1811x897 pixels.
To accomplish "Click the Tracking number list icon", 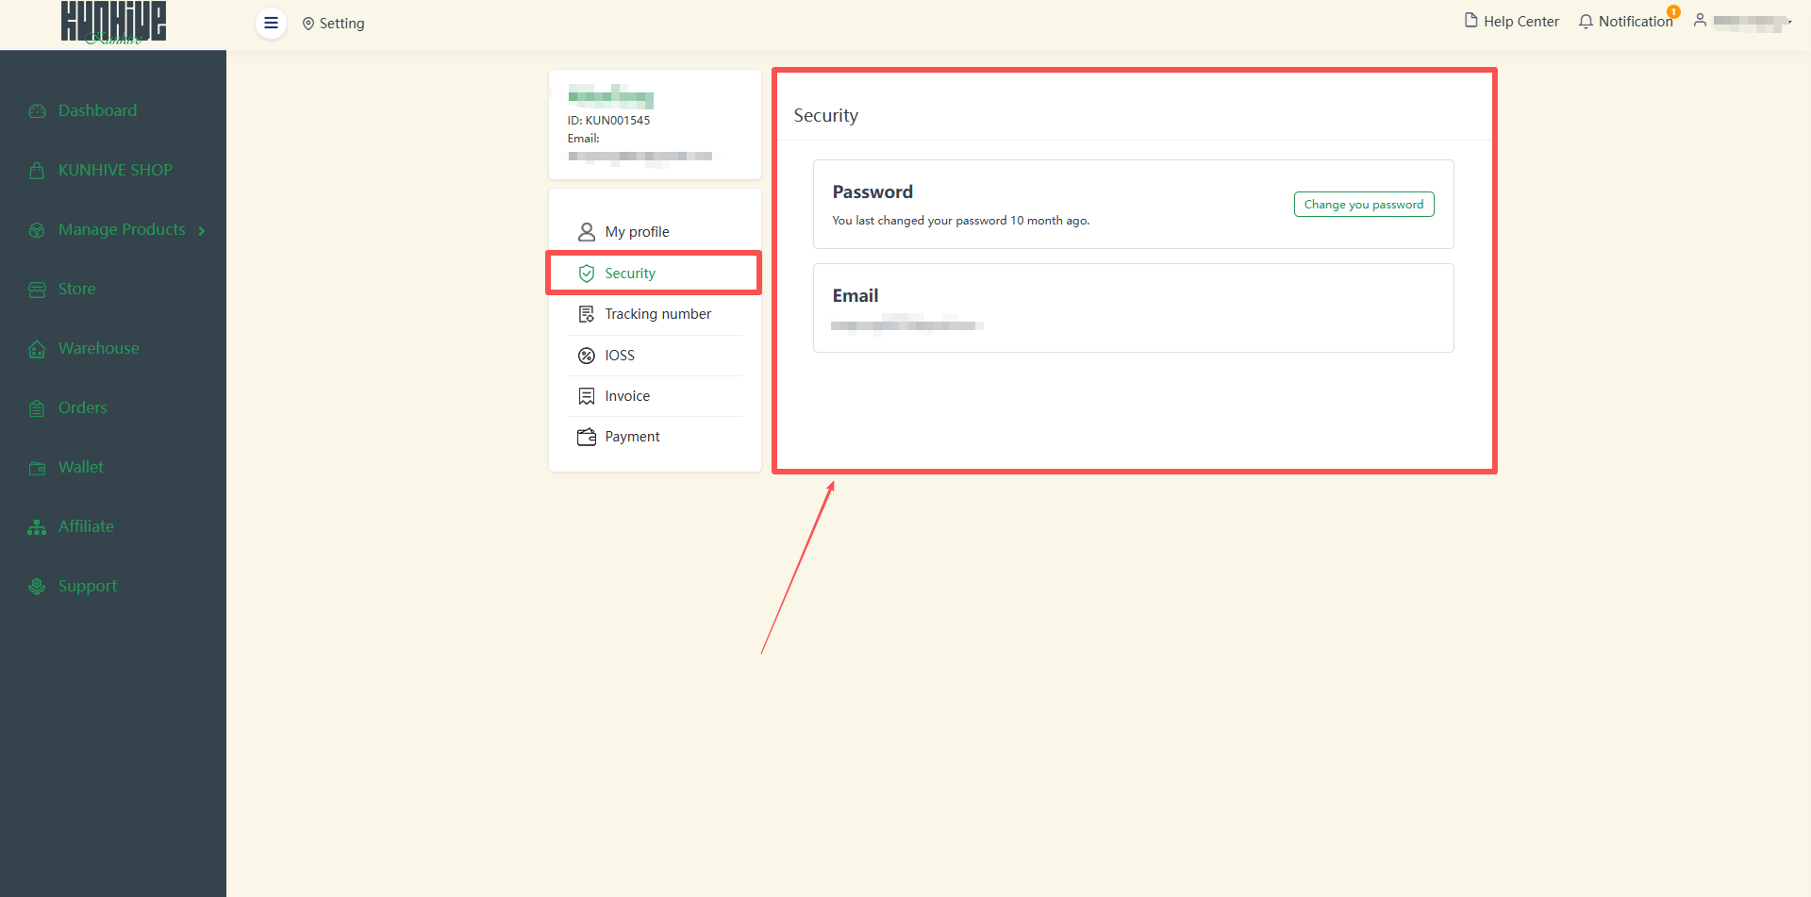I will (586, 314).
